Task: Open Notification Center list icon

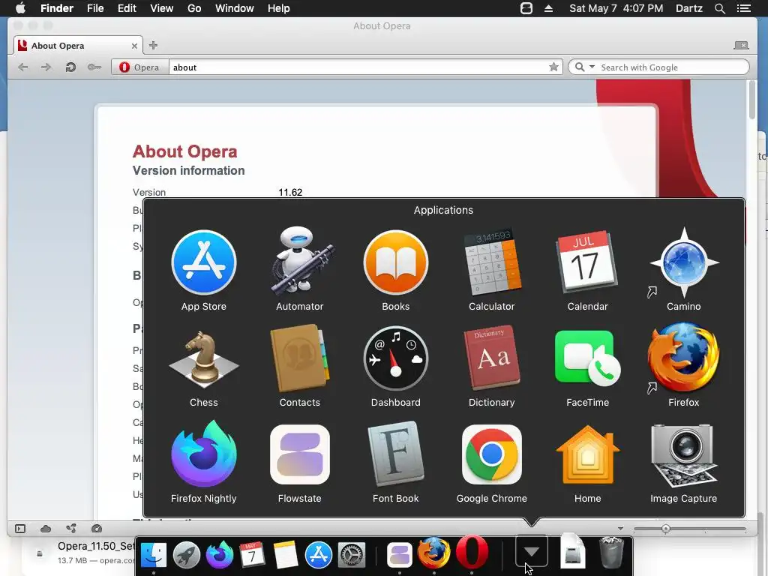Action: pyautogui.click(x=743, y=8)
